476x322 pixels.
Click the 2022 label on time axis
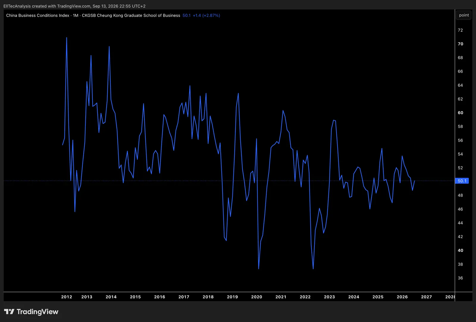(305, 297)
